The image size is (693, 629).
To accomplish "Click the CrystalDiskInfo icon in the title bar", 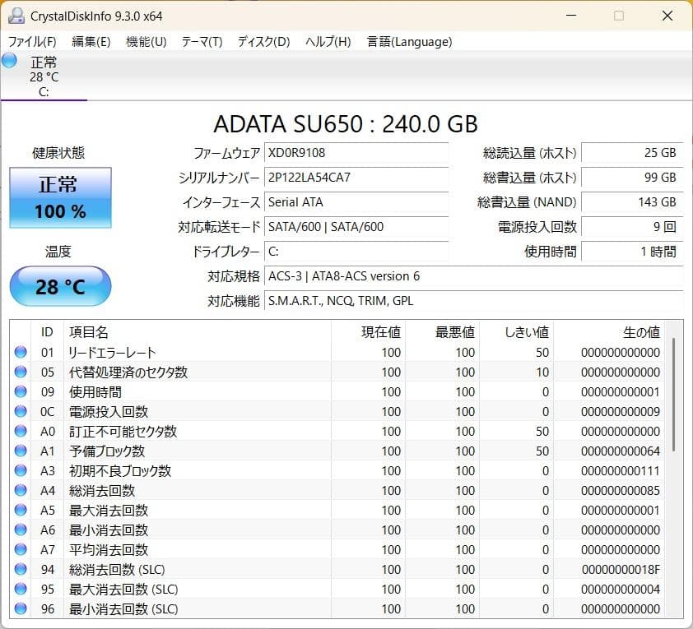I will click(x=16, y=15).
